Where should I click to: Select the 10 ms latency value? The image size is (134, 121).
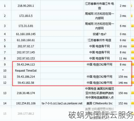pyautogui.click(x=123, y=46)
